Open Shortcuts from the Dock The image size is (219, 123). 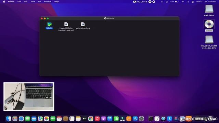tap(176, 119)
